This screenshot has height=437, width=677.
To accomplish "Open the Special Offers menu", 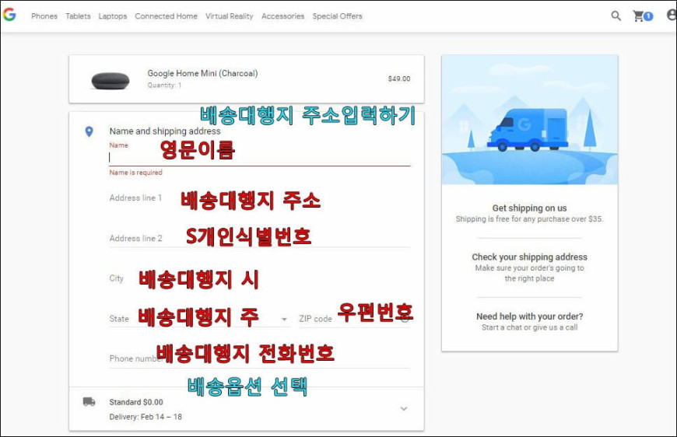I will (337, 16).
